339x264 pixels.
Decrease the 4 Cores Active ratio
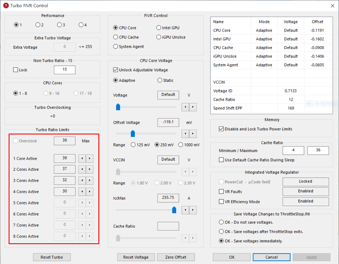click(x=82, y=191)
